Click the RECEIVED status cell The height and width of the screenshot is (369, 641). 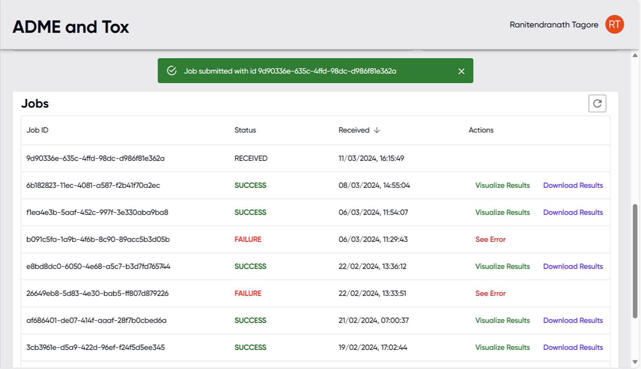coord(251,158)
